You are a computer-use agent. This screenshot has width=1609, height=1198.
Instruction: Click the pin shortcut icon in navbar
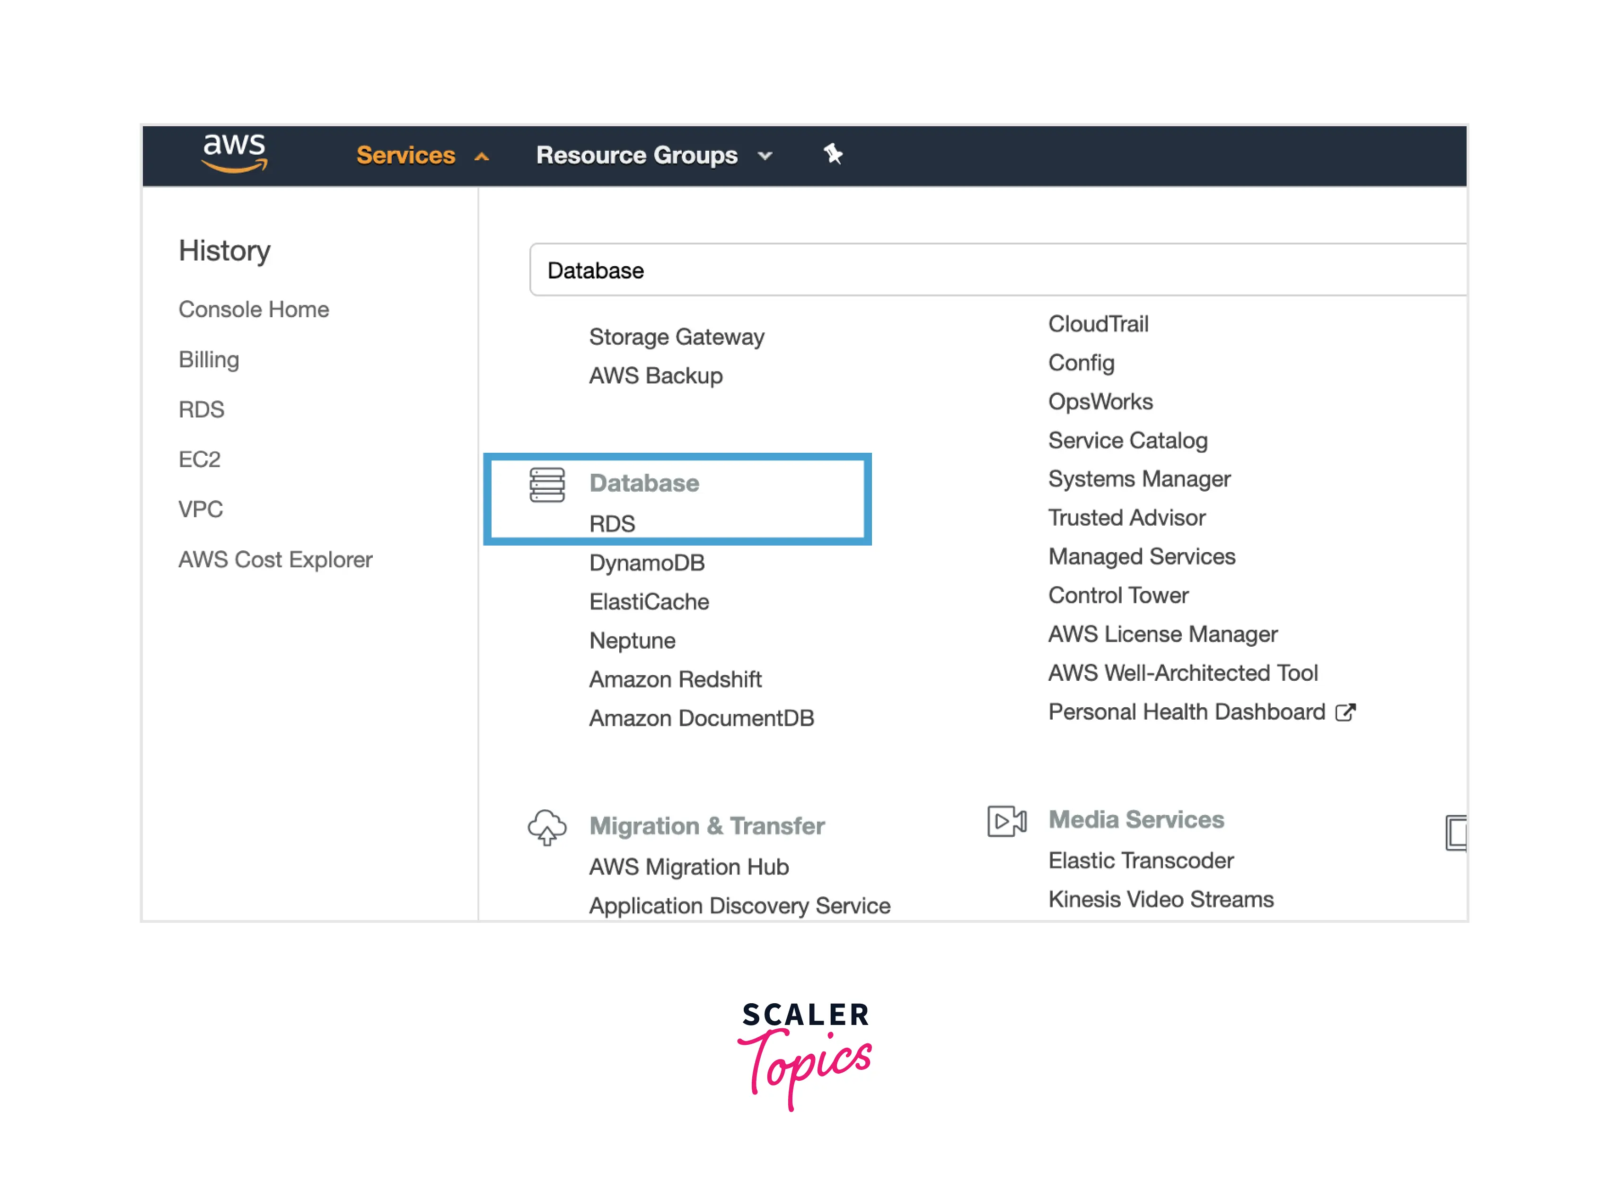833,154
